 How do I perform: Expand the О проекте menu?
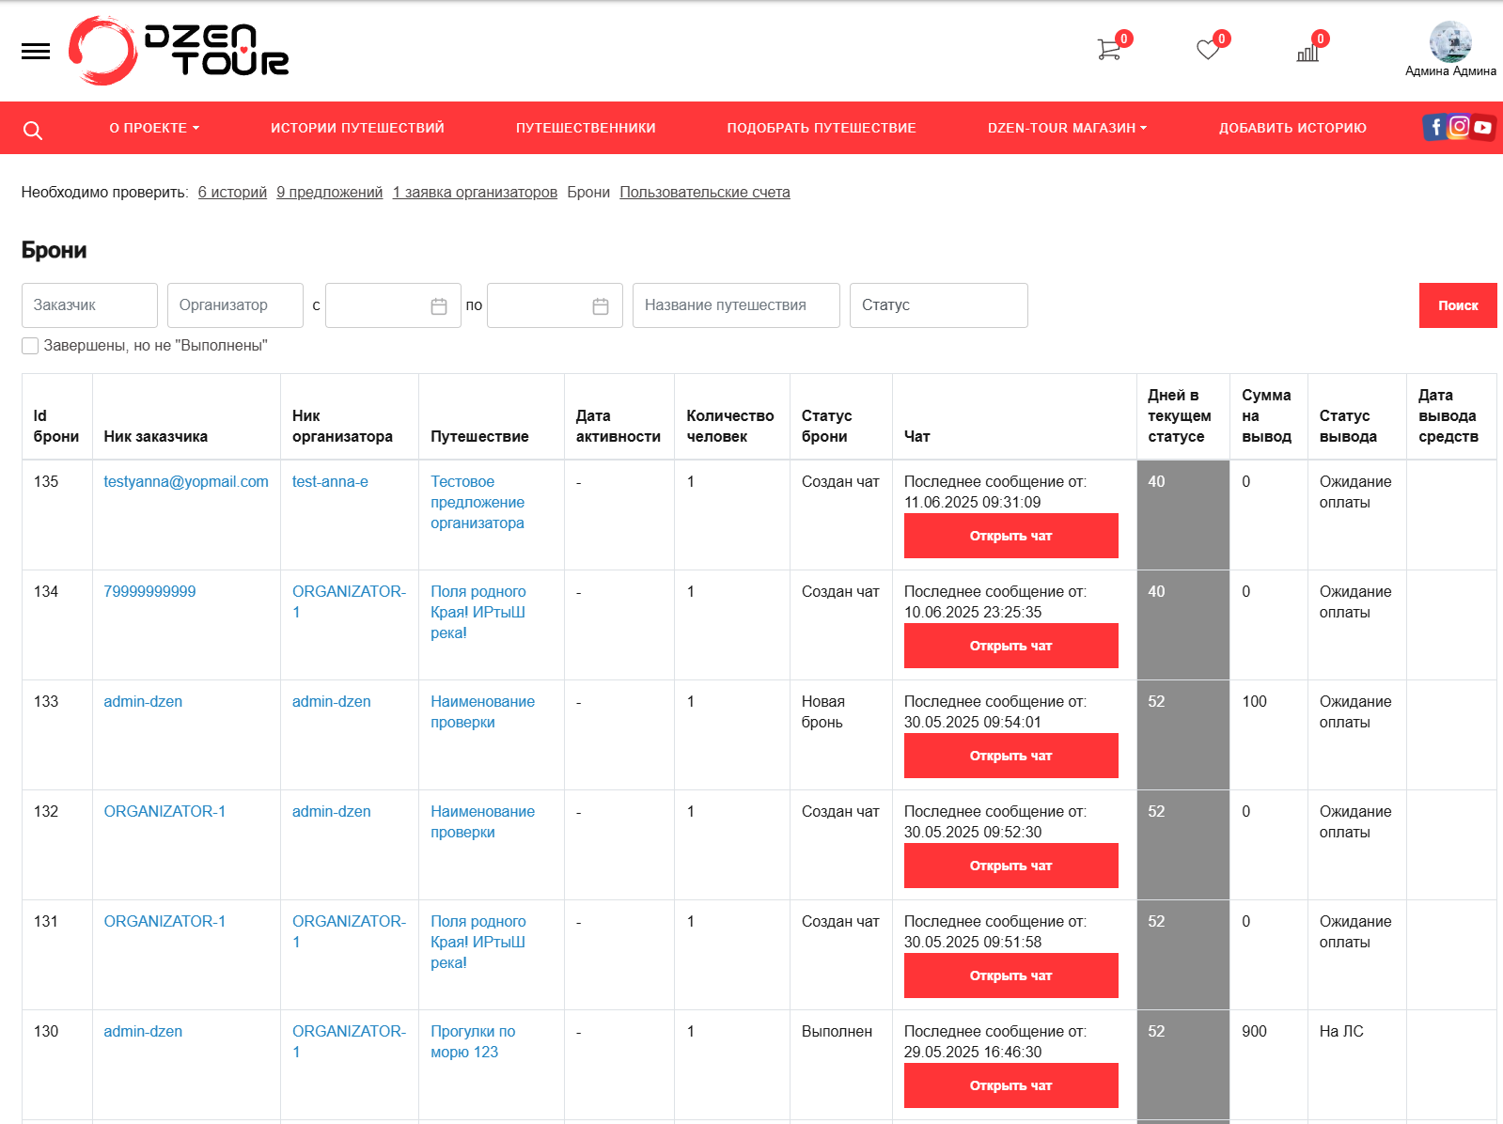point(154,128)
